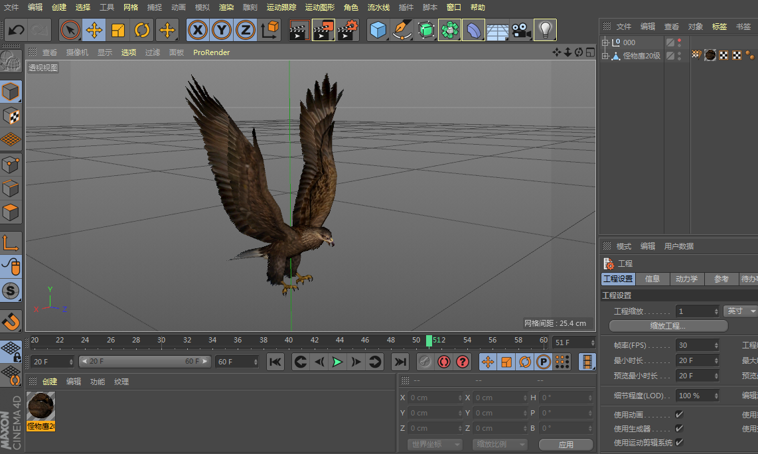The height and width of the screenshot is (454, 758).
Task: Switch to the 动力学 tab
Action: pos(686,279)
